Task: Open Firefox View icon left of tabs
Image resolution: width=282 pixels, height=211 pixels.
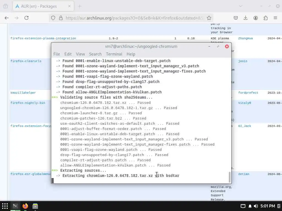Action: (x=6, y=6)
